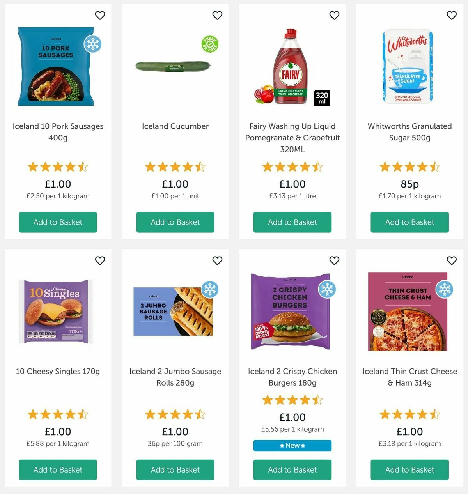Click the snowflake icon on Jumbo Sausage Rolls
This screenshot has width=468, height=494.
coord(211,290)
